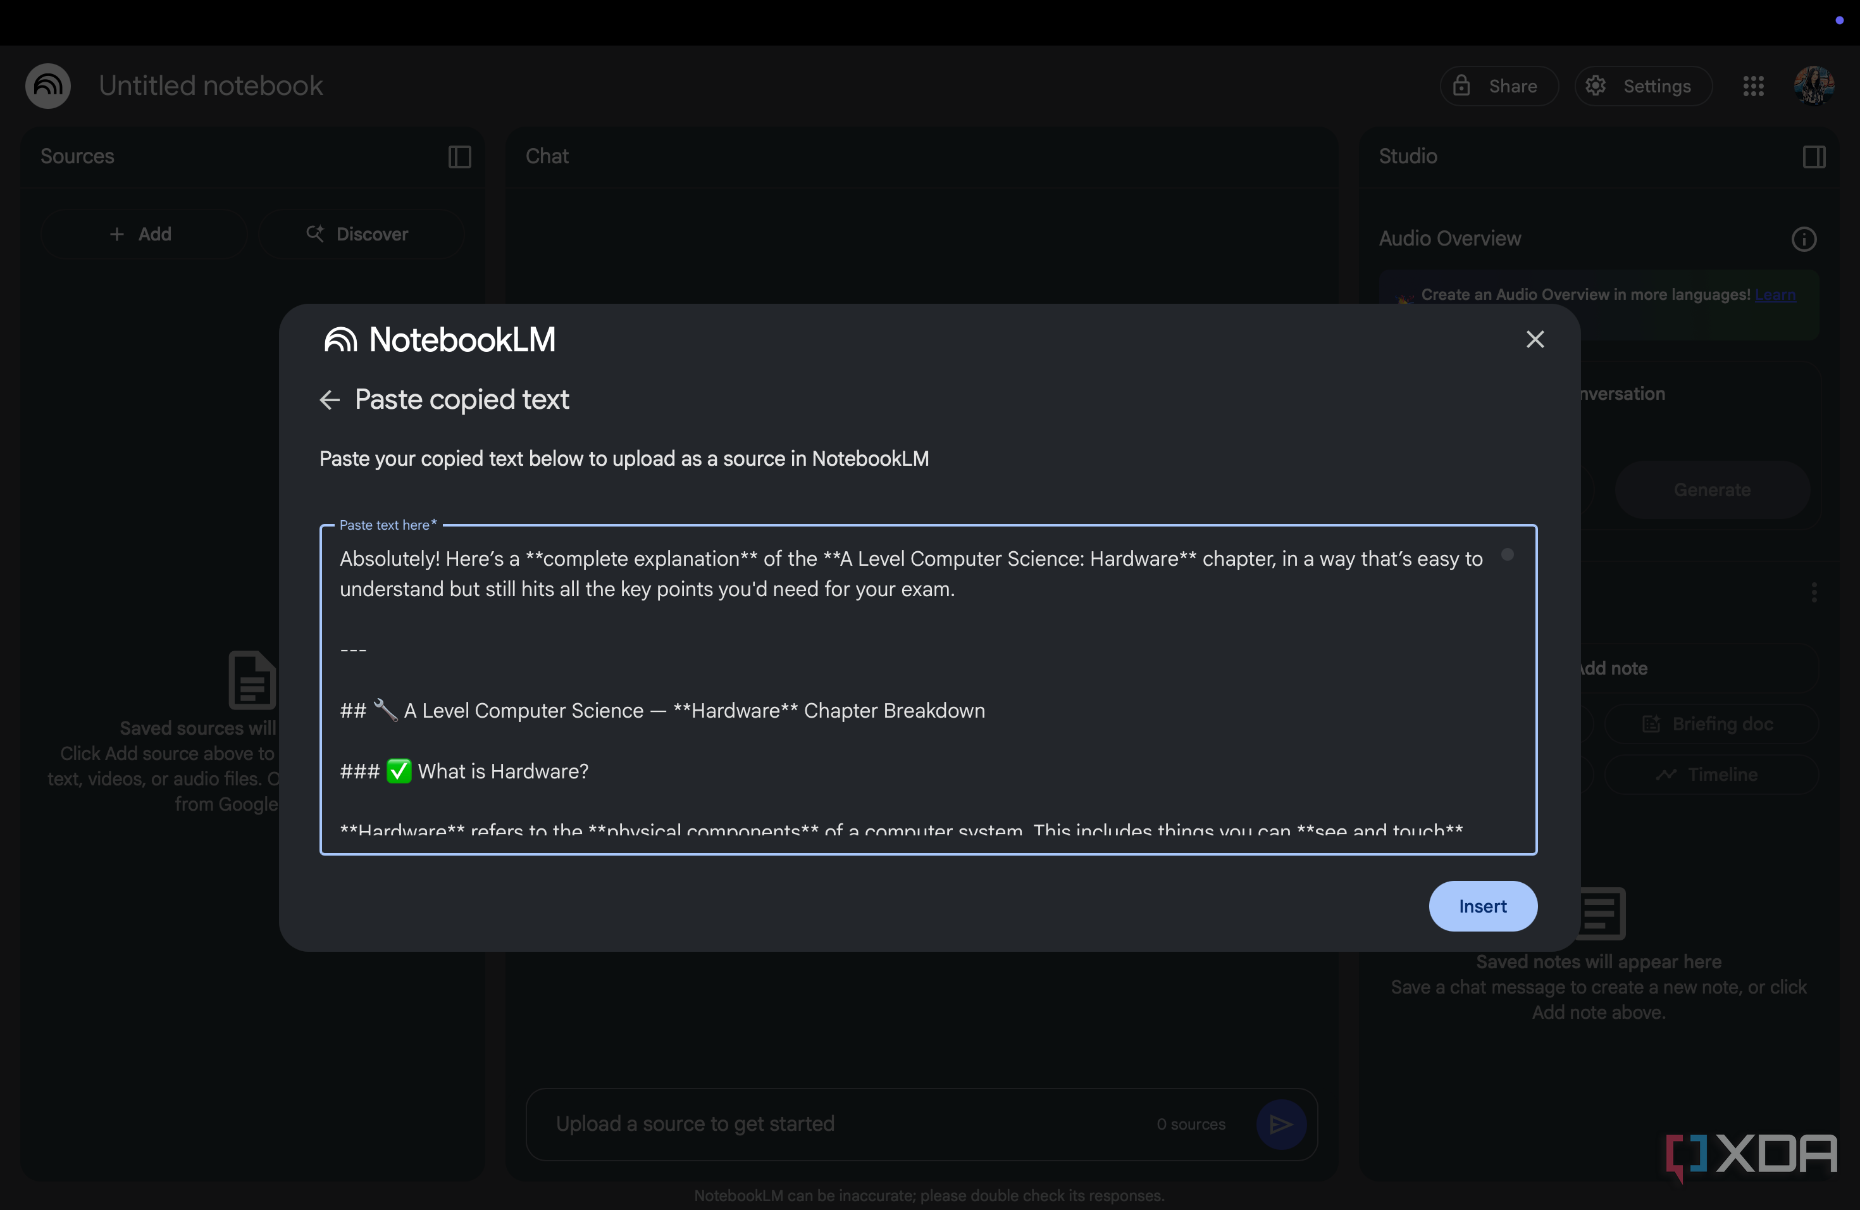Viewport: 1860px width, 1210px height.
Task: Collapse the Studio panel
Action: point(1814,157)
